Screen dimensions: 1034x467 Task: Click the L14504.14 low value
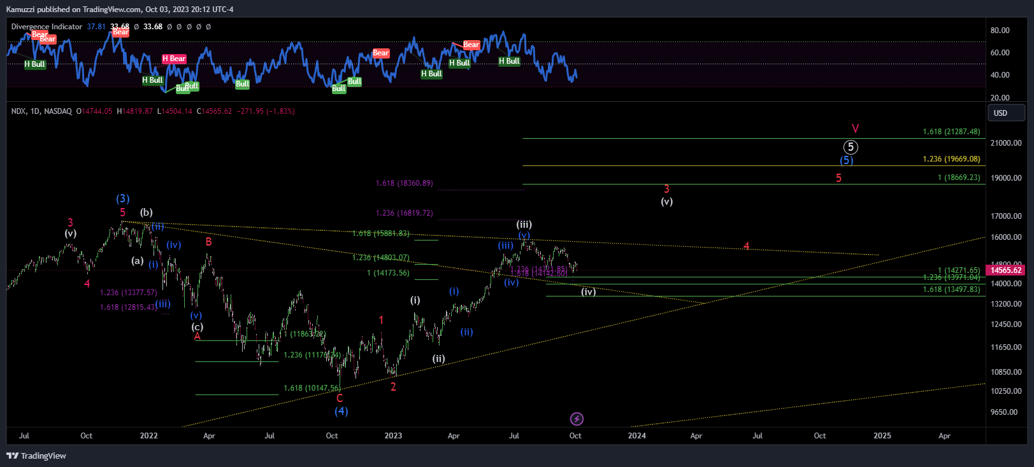pos(175,111)
